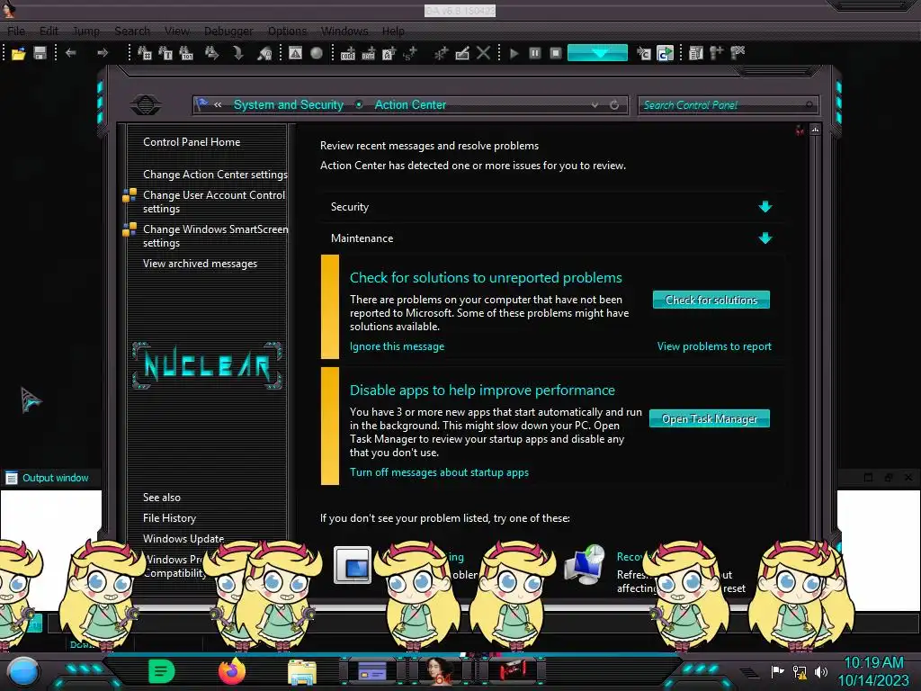Open Change Windows SmartScreen settings
Screen dimensions: 921x691
(215, 236)
